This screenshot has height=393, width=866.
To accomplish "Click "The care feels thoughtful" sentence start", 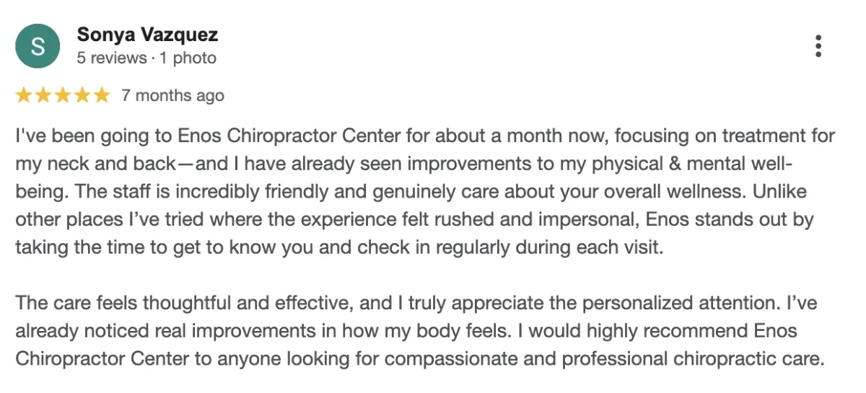I will tap(108, 303).
